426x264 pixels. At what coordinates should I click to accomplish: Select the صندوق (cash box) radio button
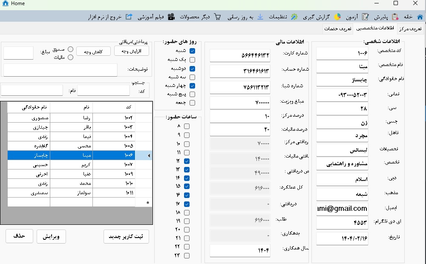tap(71, 49)
